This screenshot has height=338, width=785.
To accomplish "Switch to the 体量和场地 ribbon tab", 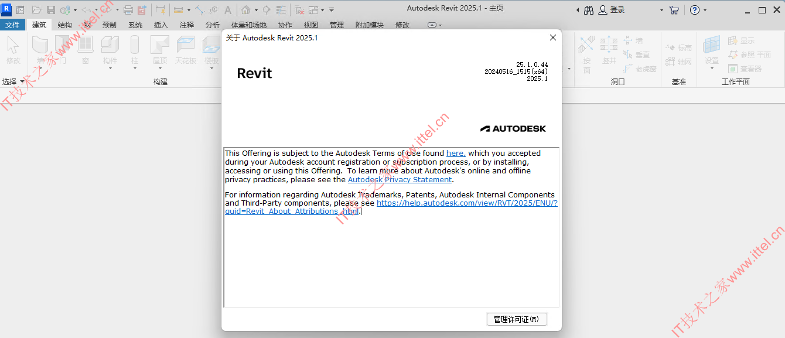I will point(249,25).
